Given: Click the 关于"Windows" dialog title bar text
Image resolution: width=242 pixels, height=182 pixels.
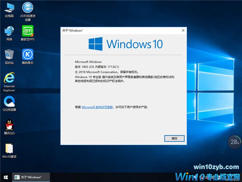Looking at the screenshot, I should pyautogui.click(x=72, y=30).
